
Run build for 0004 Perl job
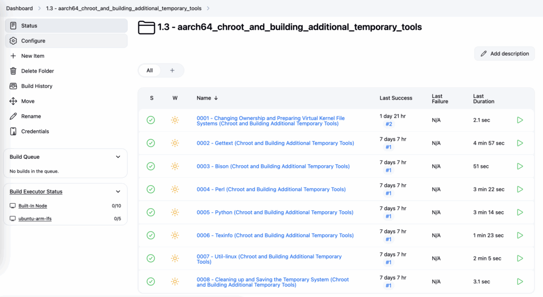520,190
